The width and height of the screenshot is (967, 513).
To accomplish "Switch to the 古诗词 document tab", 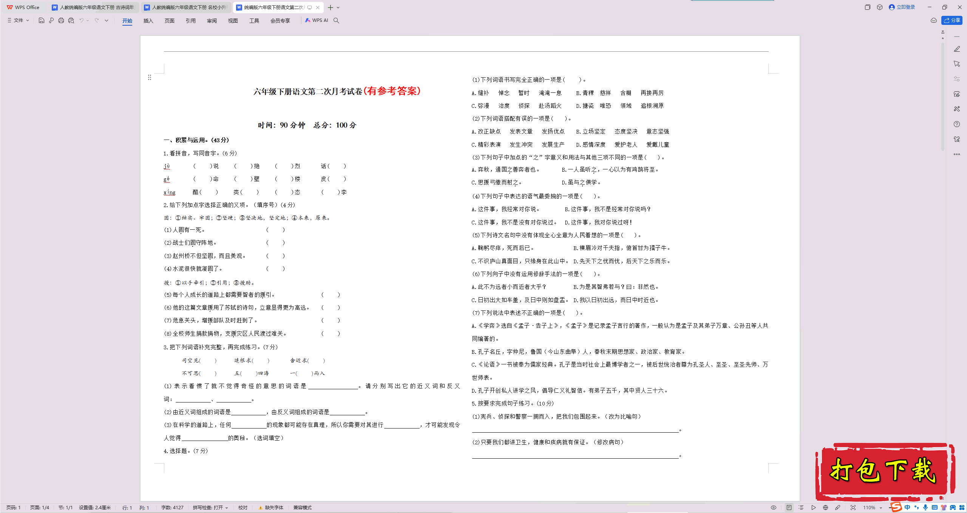I will pyautogui.click(x=94, y=7).
